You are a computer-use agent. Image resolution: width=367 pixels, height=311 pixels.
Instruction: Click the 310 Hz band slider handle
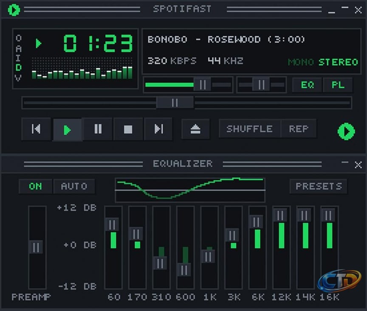click(x=160, y=263)
